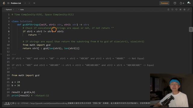Open the problem list menu icon
193x108 pixels.
pyautogui.click(x=8, y=3)
